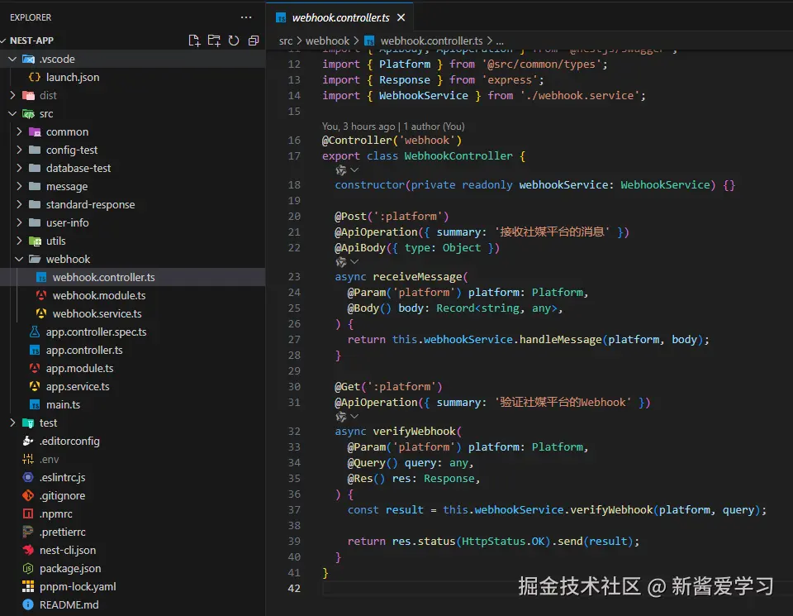The height and width of the screenshot is (616, 793).
Task: Expand the utils folder
Action: tap(19, 241)
